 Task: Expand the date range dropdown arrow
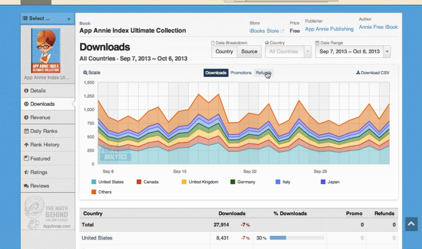click(387, 52)
